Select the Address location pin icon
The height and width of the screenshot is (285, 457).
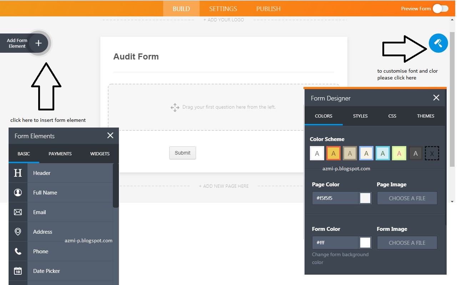[18, 232]
